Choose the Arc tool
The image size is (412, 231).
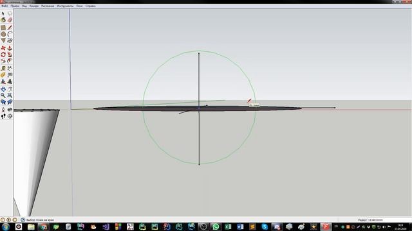(x=10, y=34)
